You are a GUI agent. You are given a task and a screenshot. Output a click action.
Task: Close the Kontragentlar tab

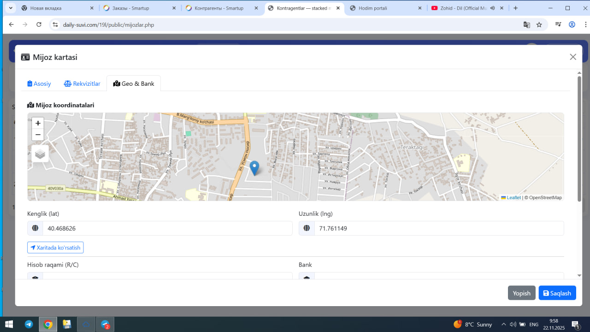[x=338, y=8]
